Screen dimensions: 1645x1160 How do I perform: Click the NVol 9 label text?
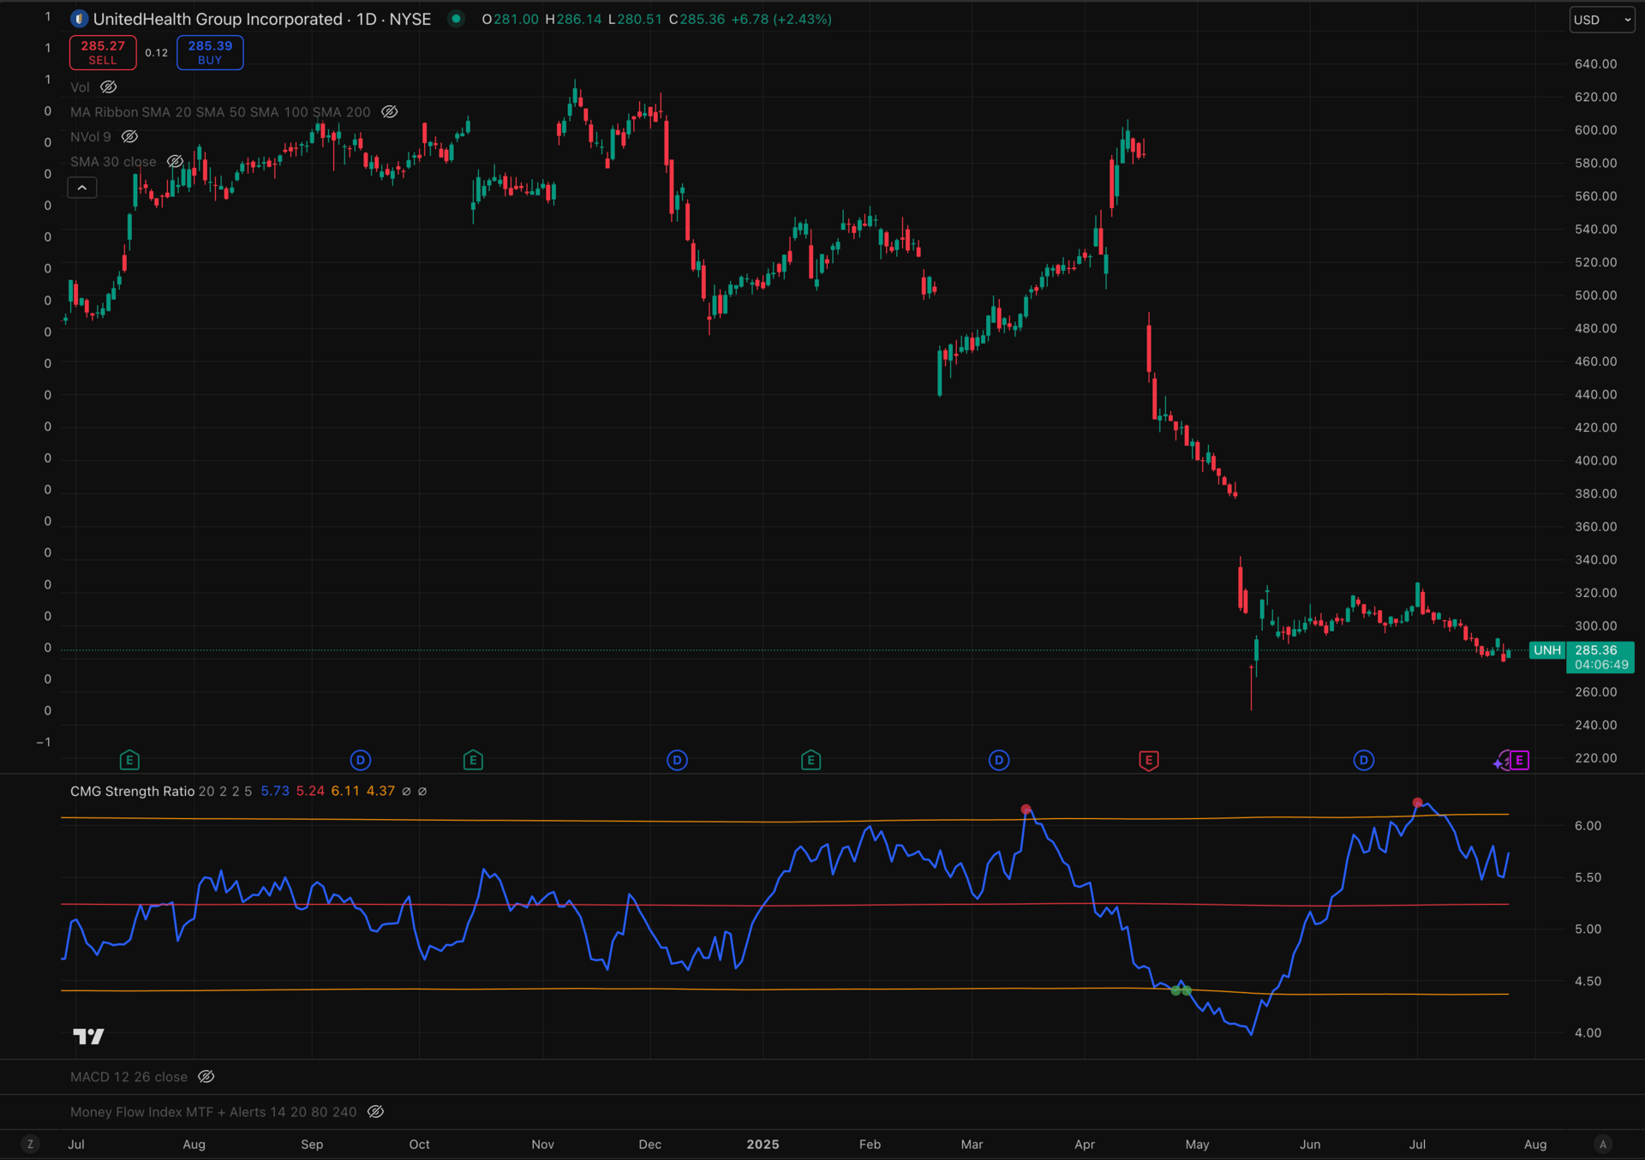click(91, 137)
